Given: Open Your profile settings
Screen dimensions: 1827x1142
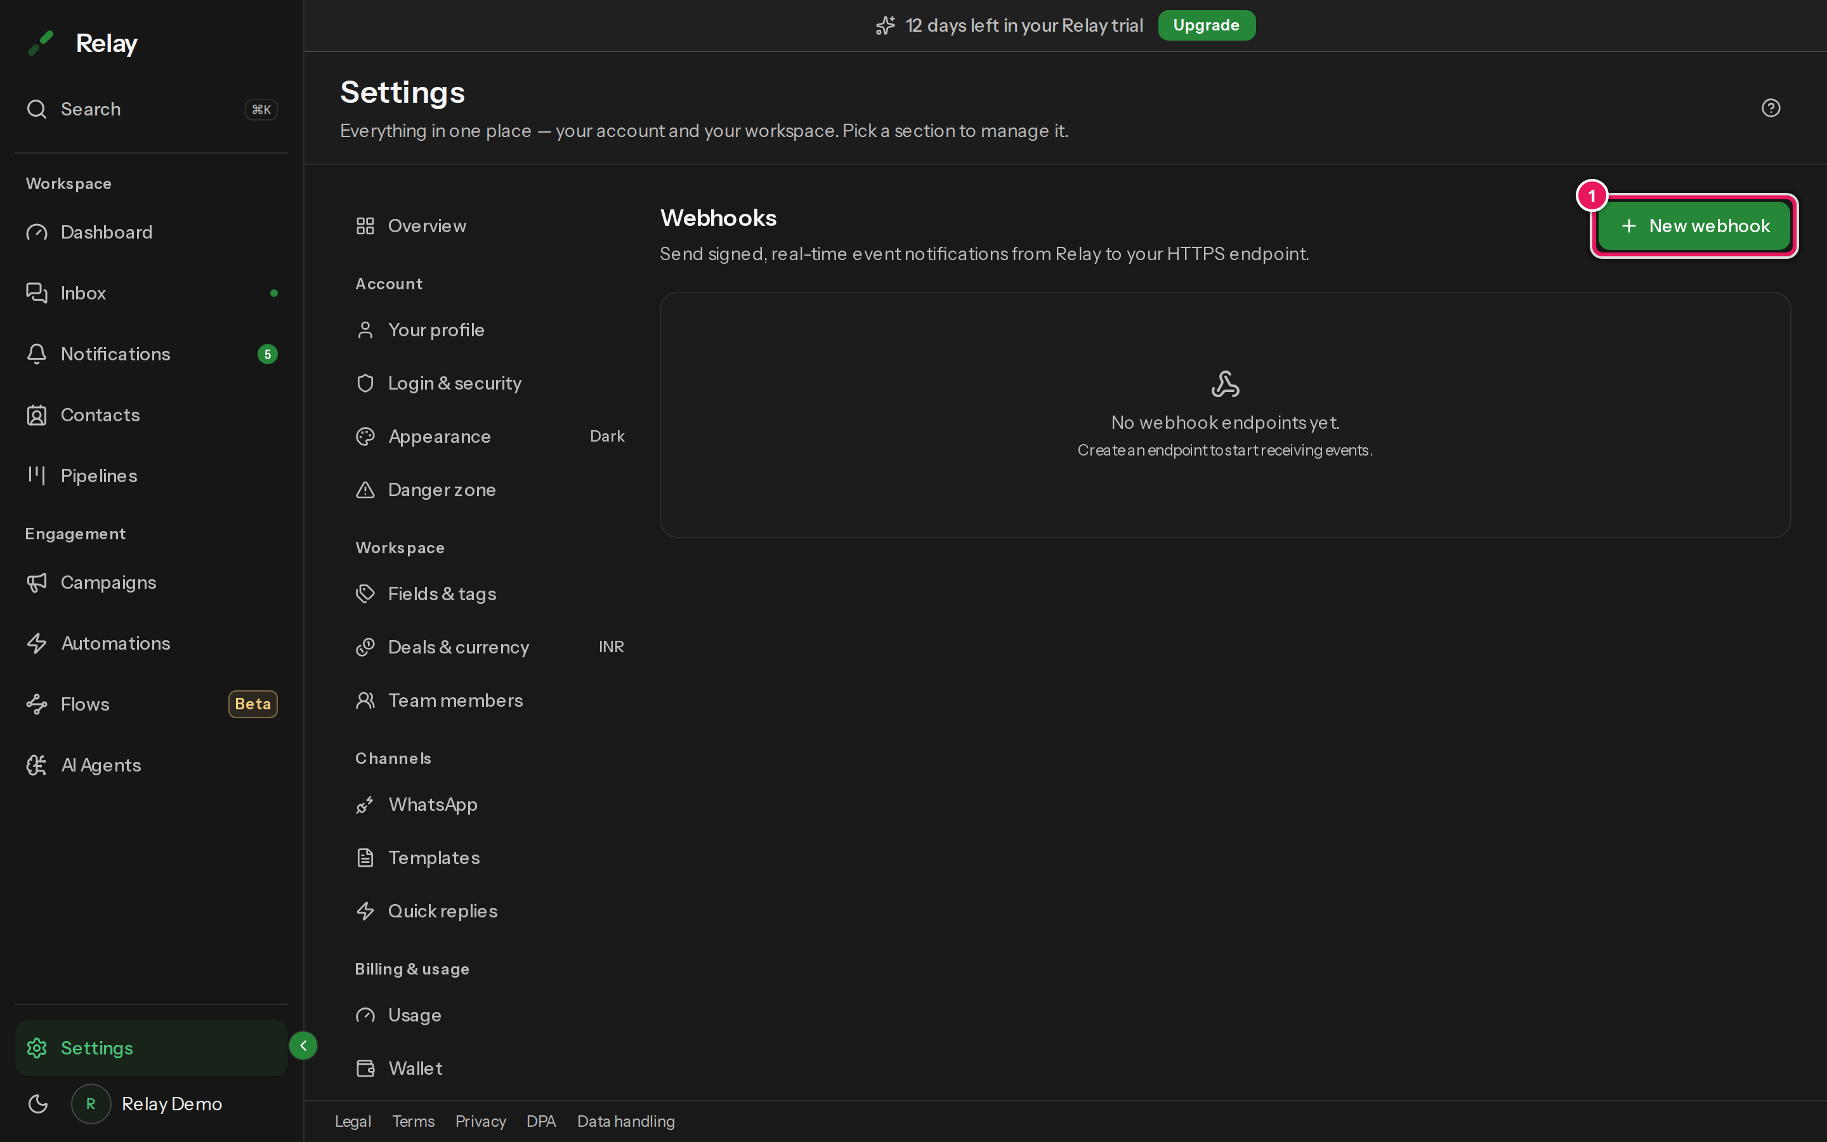Looking at the screenshot, I should click(490, 330).
